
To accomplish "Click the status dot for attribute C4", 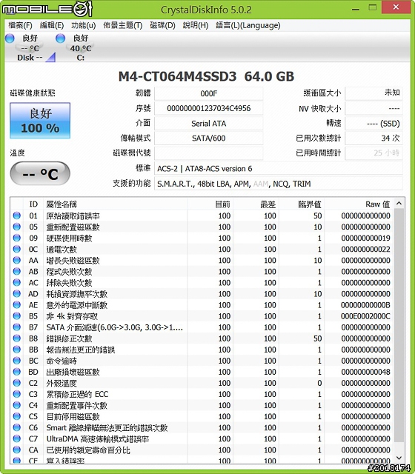I will (17, 405).
